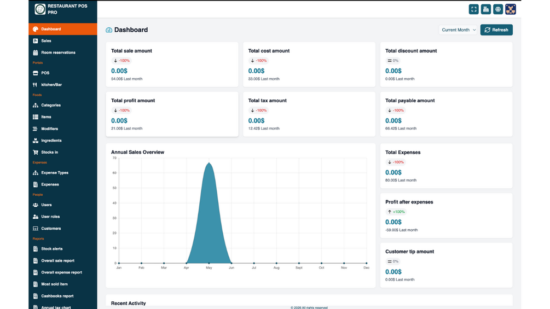The width and height of the screenshot is (550, 309).
Task: Click the Kitchen/Bar utensils icon
Action: tap(35, 85)
